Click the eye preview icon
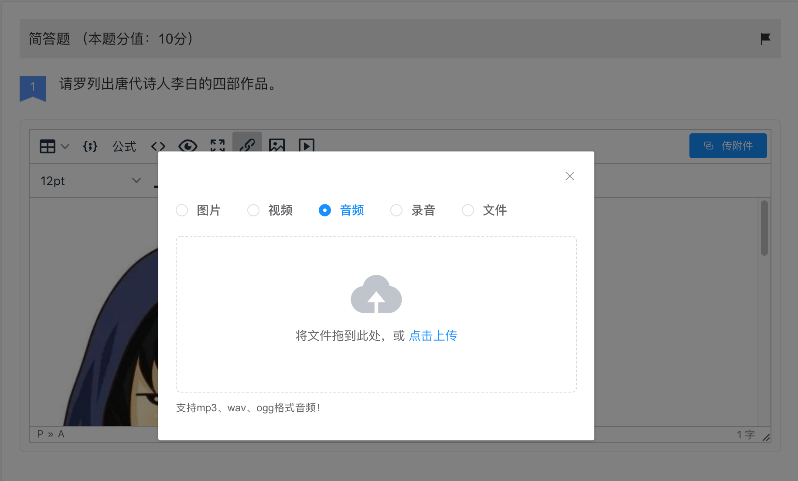 (x=188, y=146)
